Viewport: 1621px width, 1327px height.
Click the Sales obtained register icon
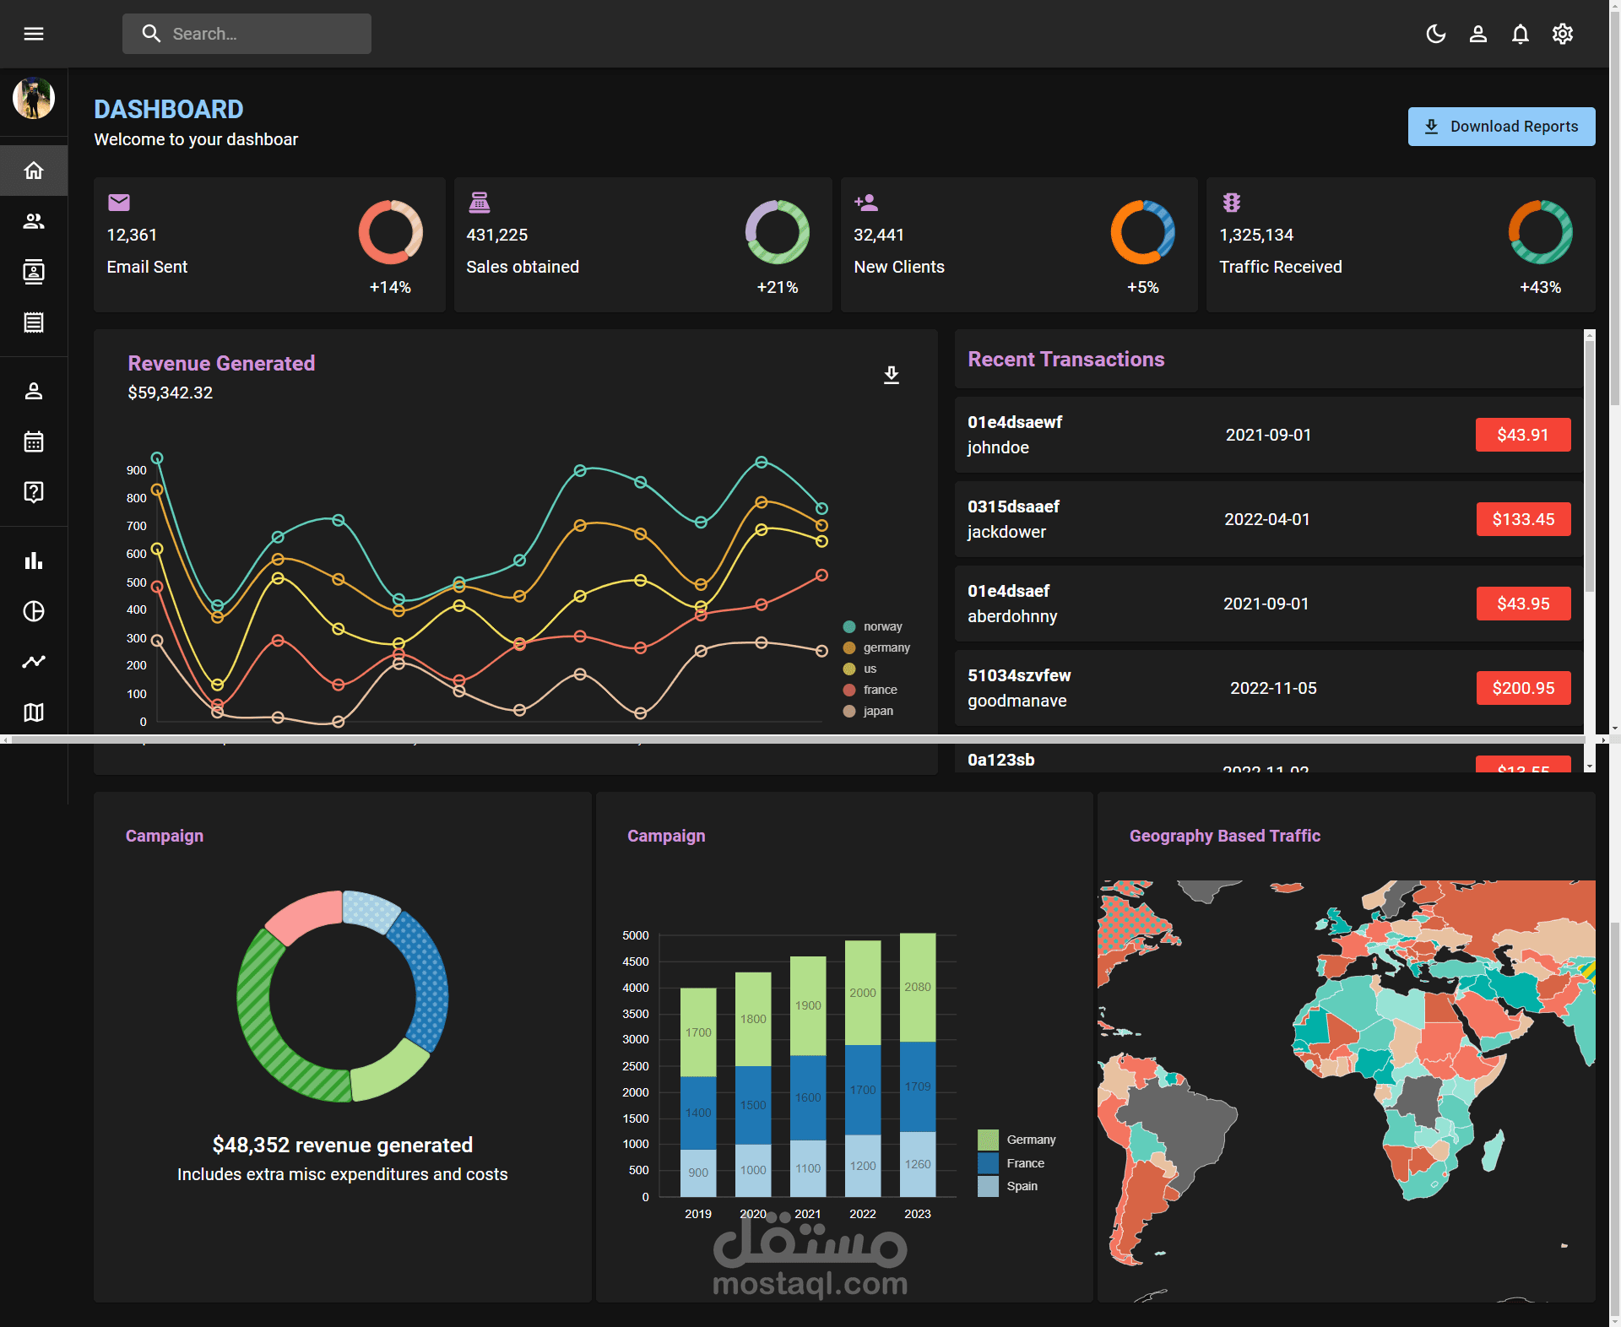480,203
